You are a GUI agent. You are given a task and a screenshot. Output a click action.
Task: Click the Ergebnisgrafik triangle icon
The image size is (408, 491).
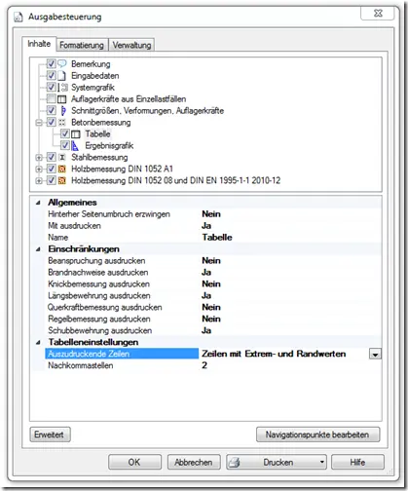coord(75,146)
